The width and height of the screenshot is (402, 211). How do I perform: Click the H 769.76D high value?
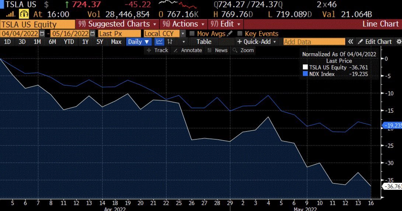[233, 14]
